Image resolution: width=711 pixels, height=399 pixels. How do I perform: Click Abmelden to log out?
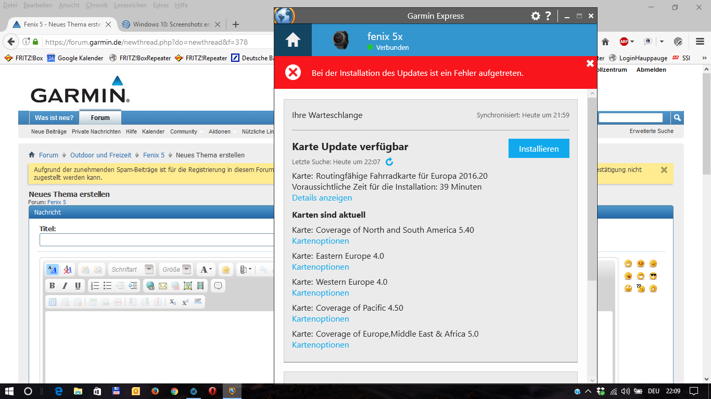pos(651,70)
